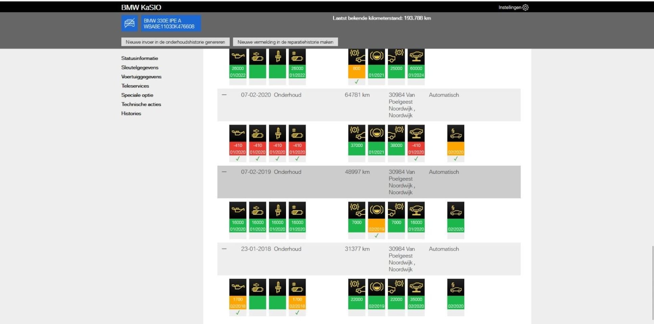The image size is (654, 324).
Task: Click the BMW KaSIO title
Action: (141, 7)
